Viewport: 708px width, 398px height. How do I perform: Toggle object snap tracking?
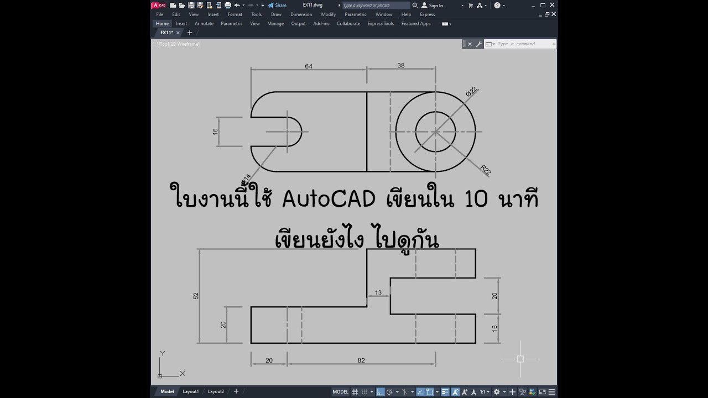(420, 392)
